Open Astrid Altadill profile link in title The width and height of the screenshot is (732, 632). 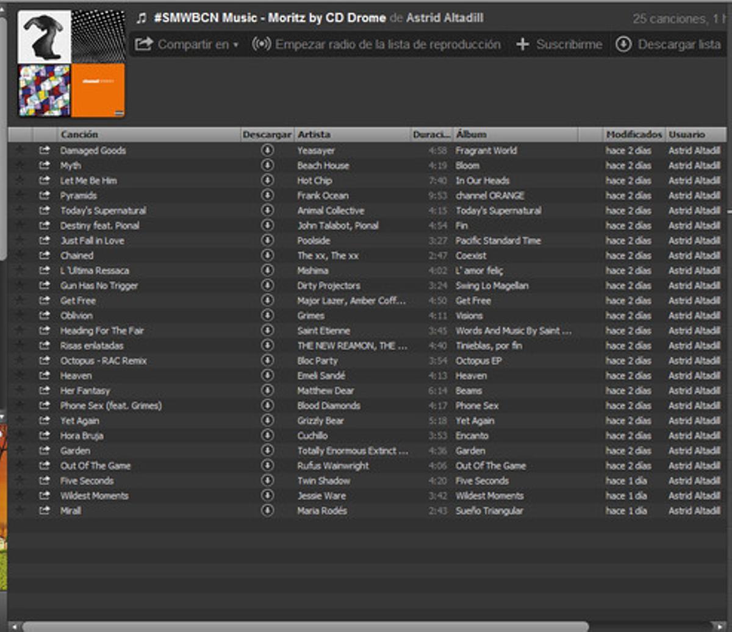pos(445,18)
